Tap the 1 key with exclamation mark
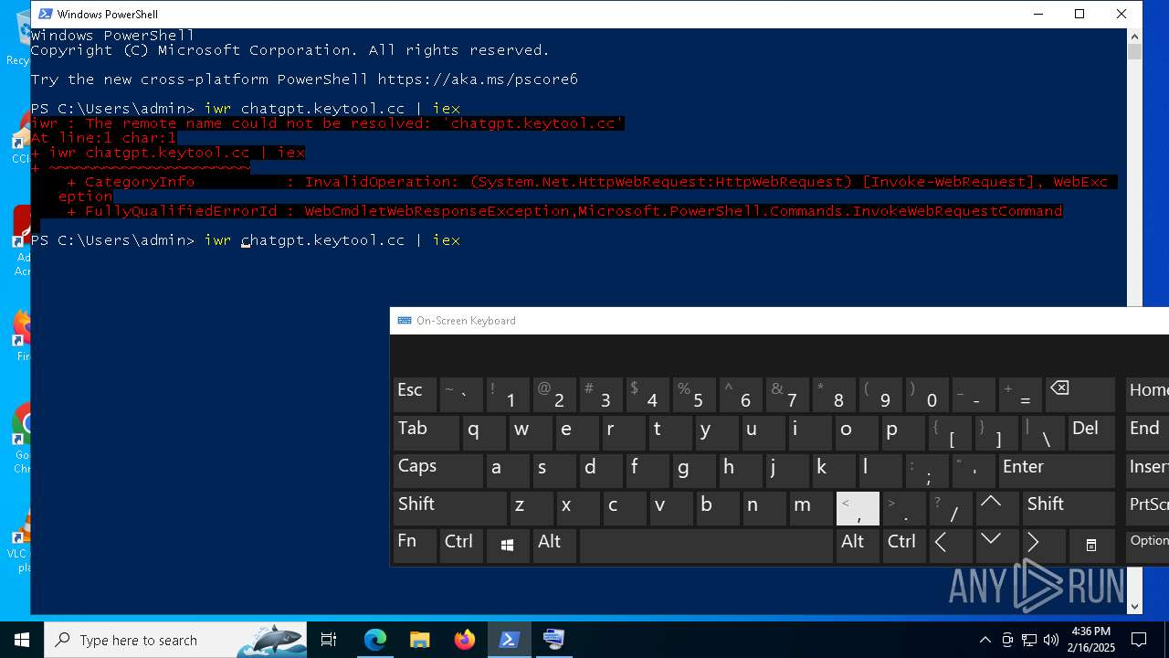The height and width of the screenshot is (658, 1169). point(508,394)
